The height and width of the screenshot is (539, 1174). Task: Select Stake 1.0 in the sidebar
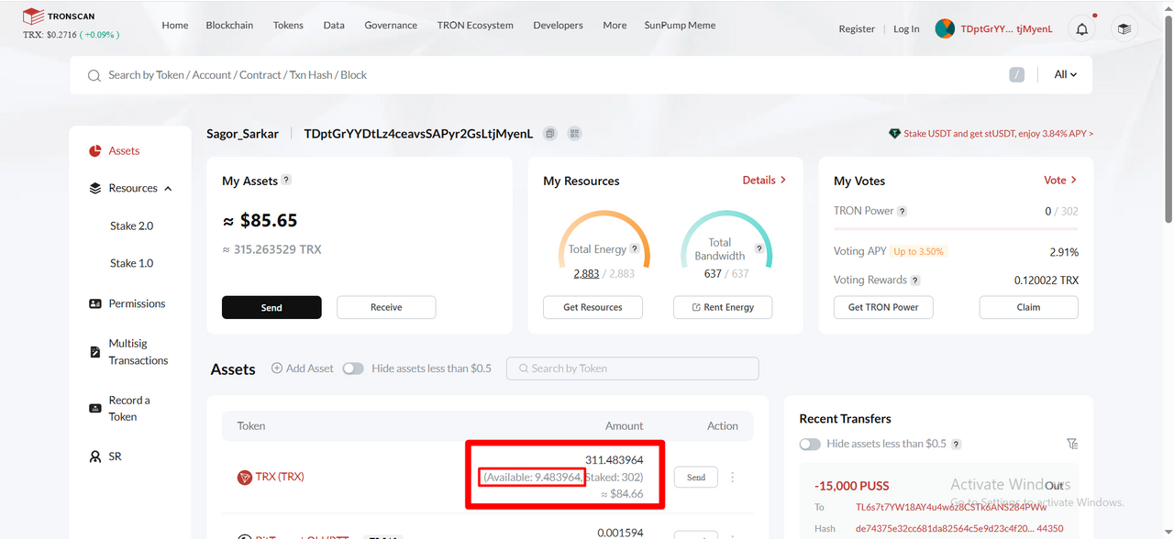(131, 263)
